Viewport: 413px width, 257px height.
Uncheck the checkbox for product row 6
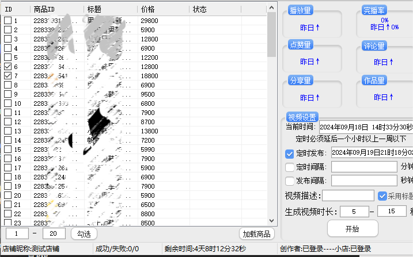point(8,67)
